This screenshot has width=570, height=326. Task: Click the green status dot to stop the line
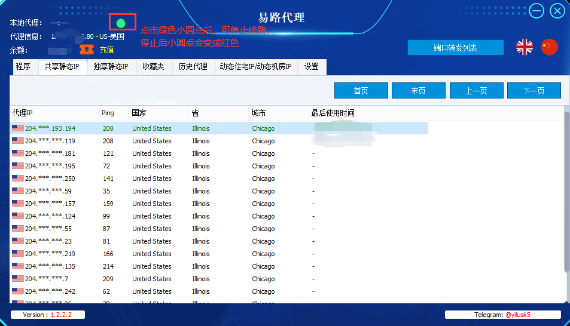pos(121,23)
